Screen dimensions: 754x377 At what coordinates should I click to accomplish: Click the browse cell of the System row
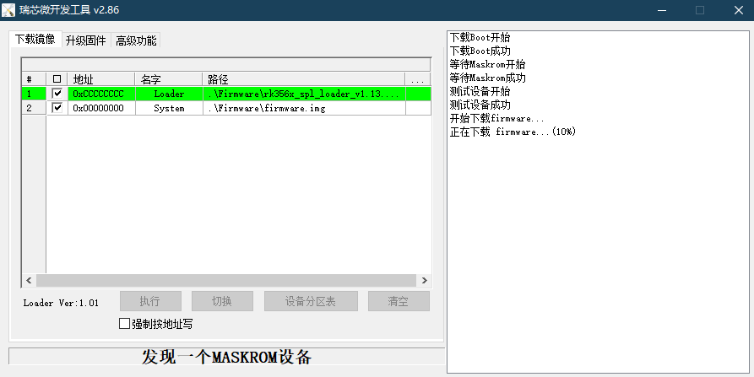418,108
